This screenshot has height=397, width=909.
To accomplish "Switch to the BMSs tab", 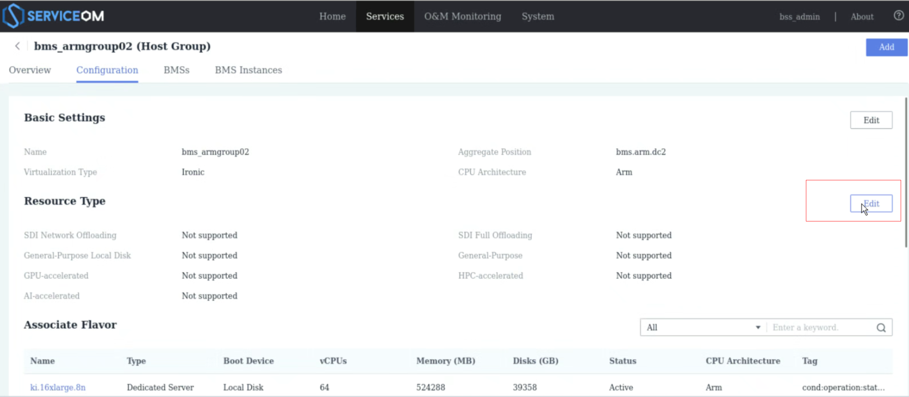I will tap(176, 70).
